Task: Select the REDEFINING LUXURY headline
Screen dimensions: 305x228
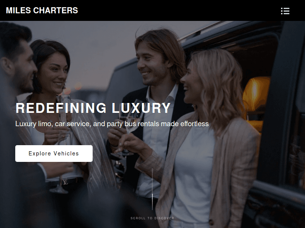Action: 93,108
